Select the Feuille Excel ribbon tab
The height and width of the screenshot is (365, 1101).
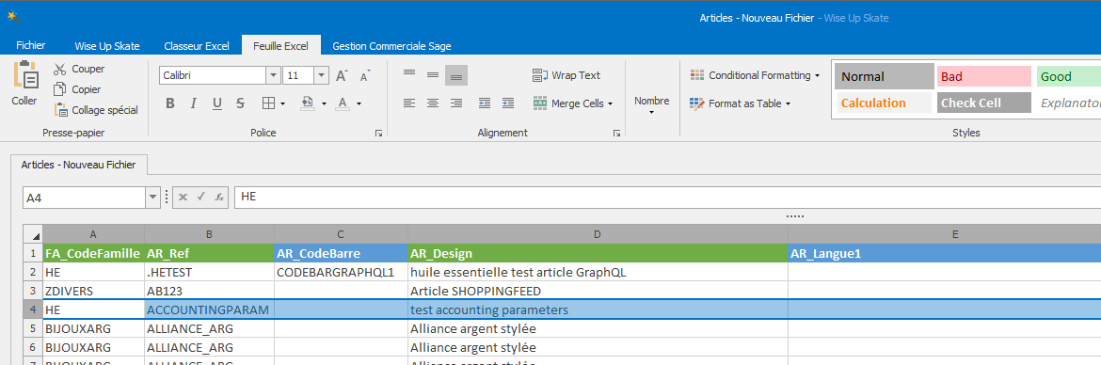[x=280, y=45]
